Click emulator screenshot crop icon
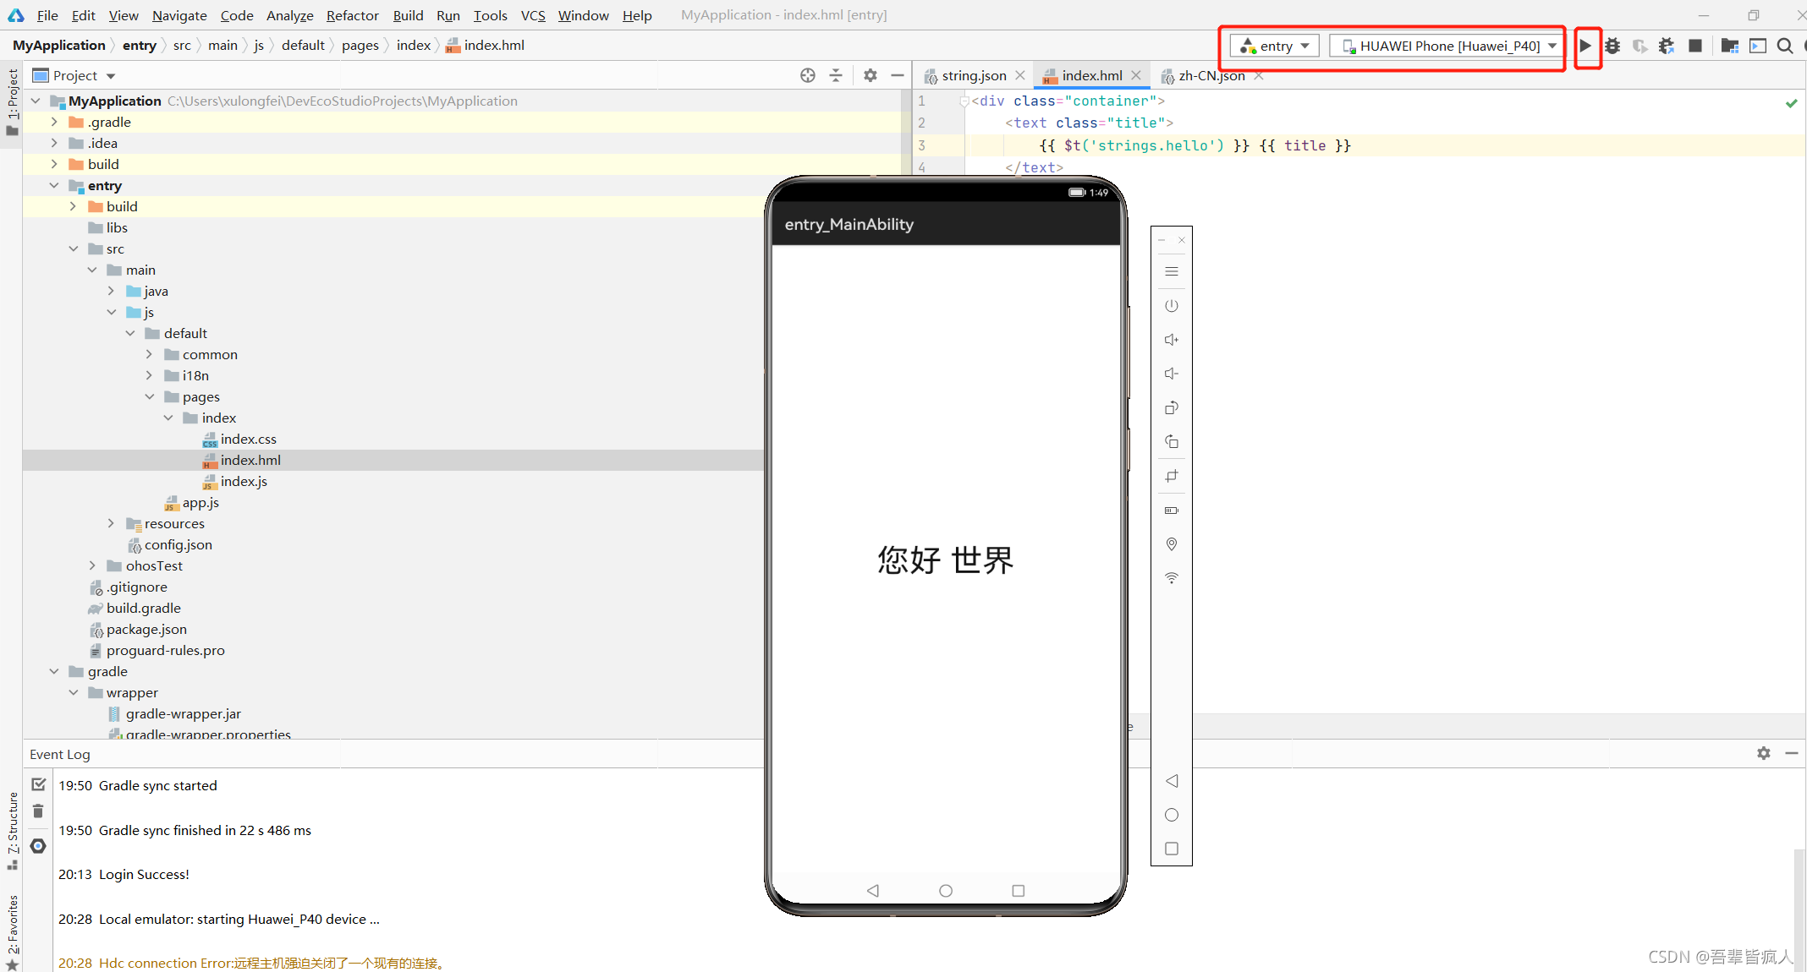 click(1172, 476)
